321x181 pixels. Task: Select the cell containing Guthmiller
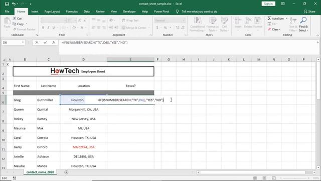click(x=48, y=100)
